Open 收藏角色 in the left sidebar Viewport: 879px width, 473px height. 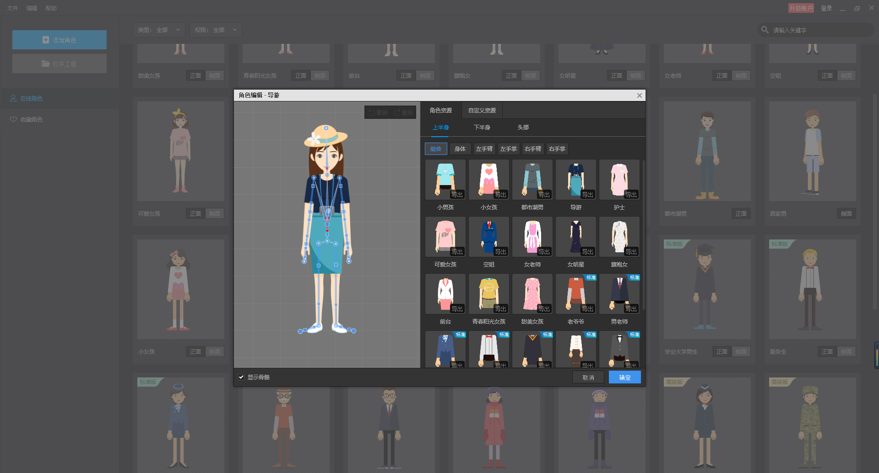(x=60, y=119)
